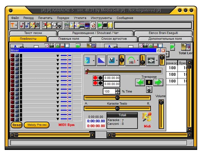Click the colorful 'Amo' text effect icon
Viewport: 205px width, 158px height.
82,25
